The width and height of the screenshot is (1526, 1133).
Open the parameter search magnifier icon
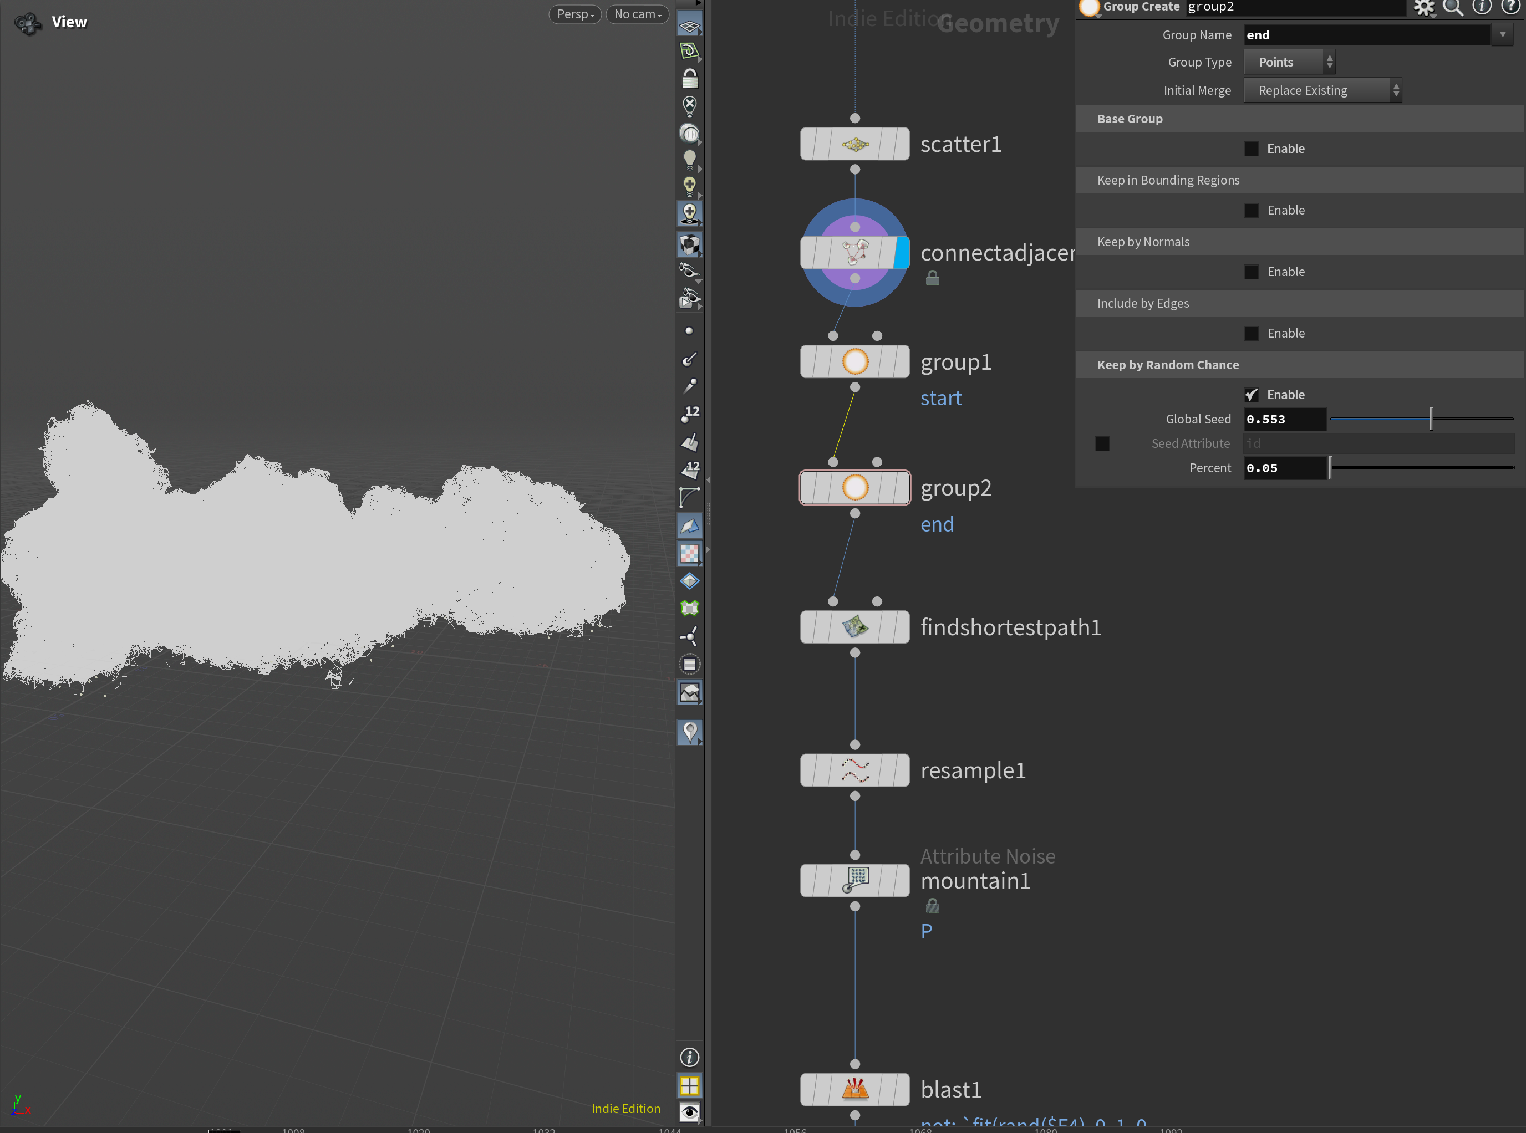(x=1452, y=8)
